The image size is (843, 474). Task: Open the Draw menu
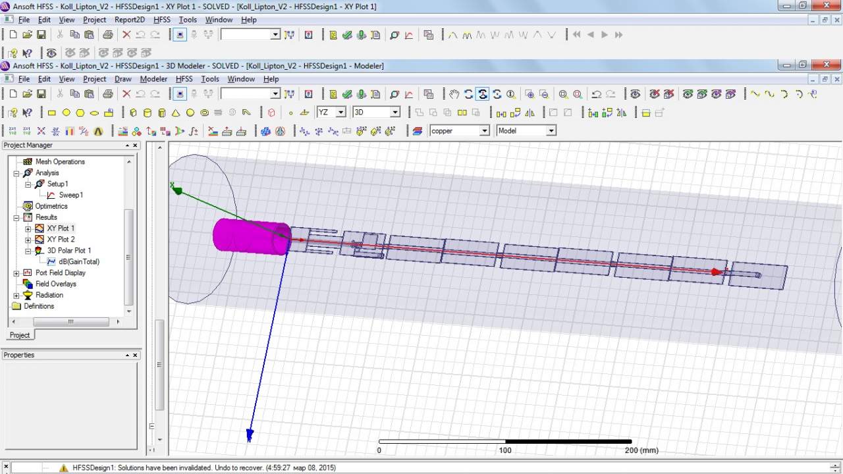click(123, 79)
